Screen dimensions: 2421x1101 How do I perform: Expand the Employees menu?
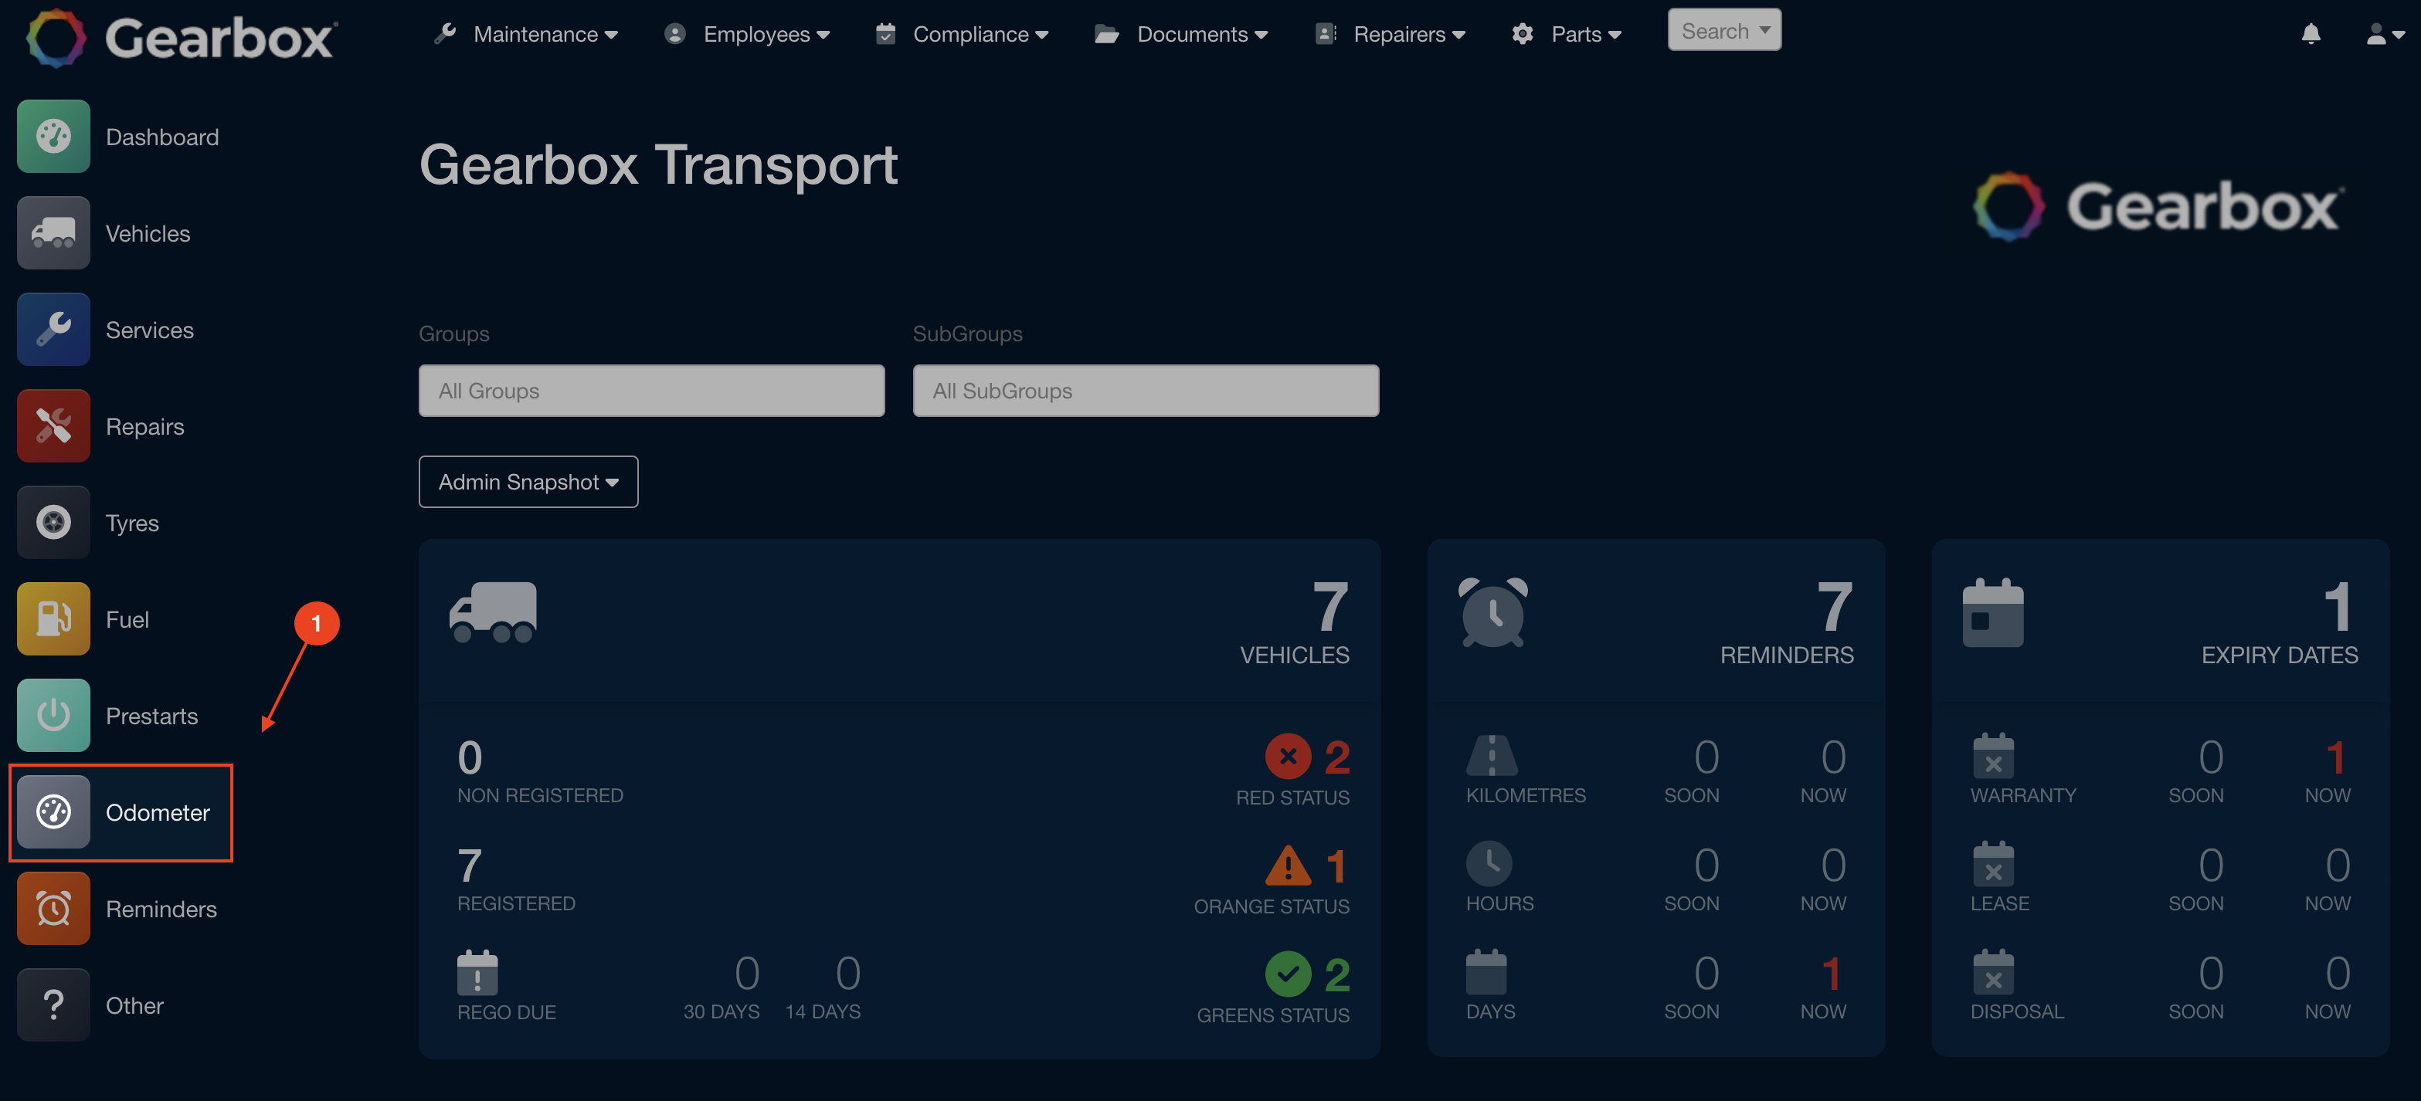[747, 34]
